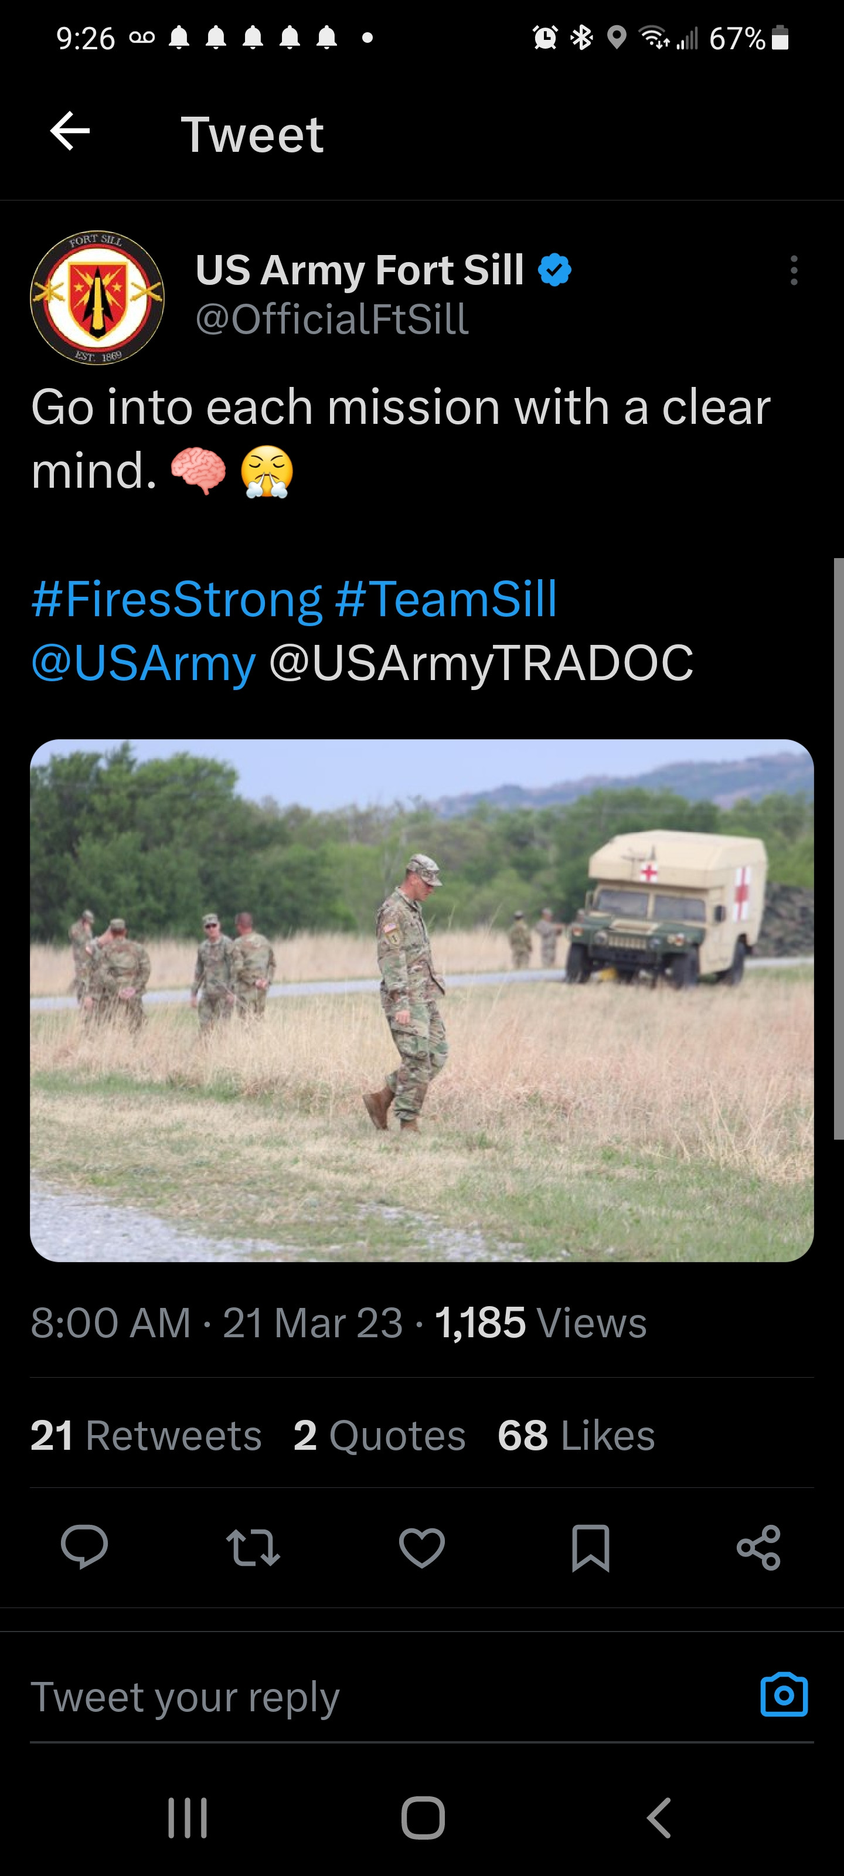Screen dimensions: 844x1876
Task: Tap the reply speech bubble icon
Action: point(84,1546)
